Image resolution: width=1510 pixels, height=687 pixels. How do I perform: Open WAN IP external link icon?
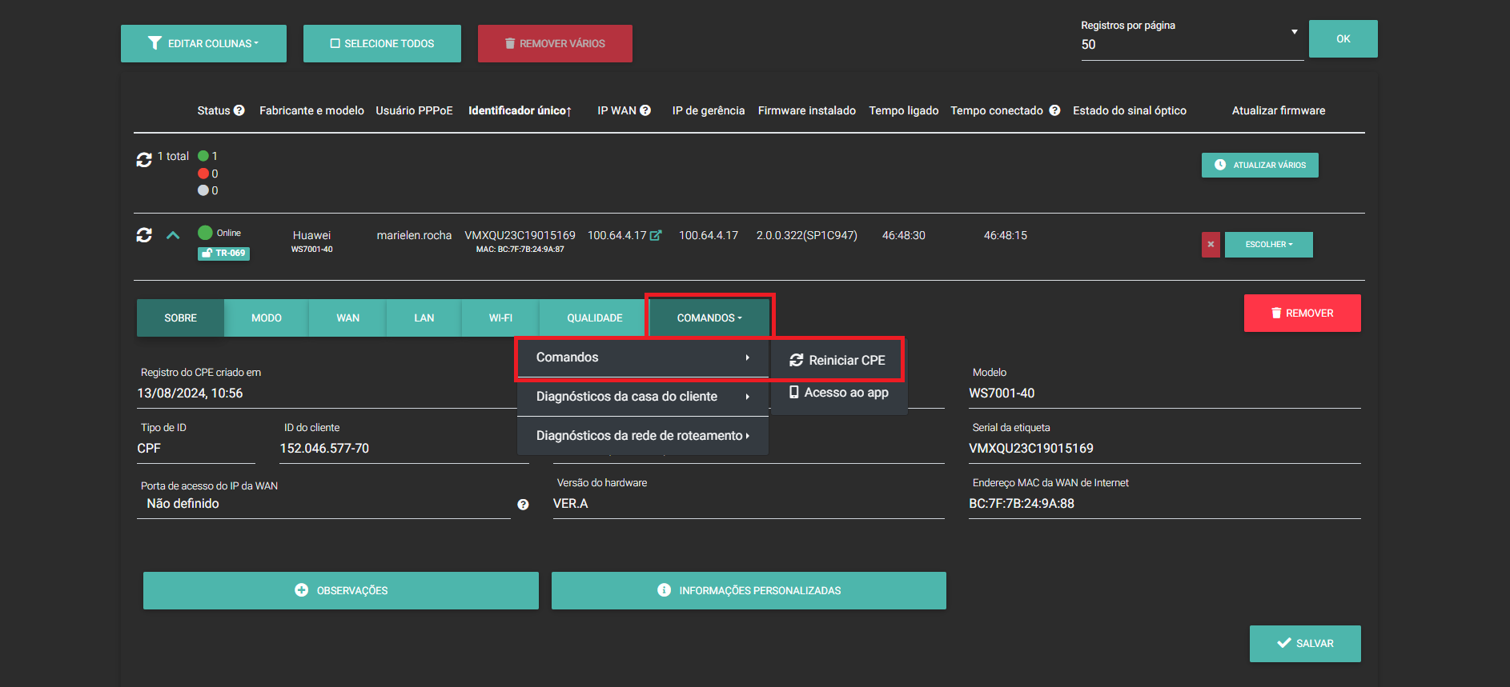coord(656,235)
